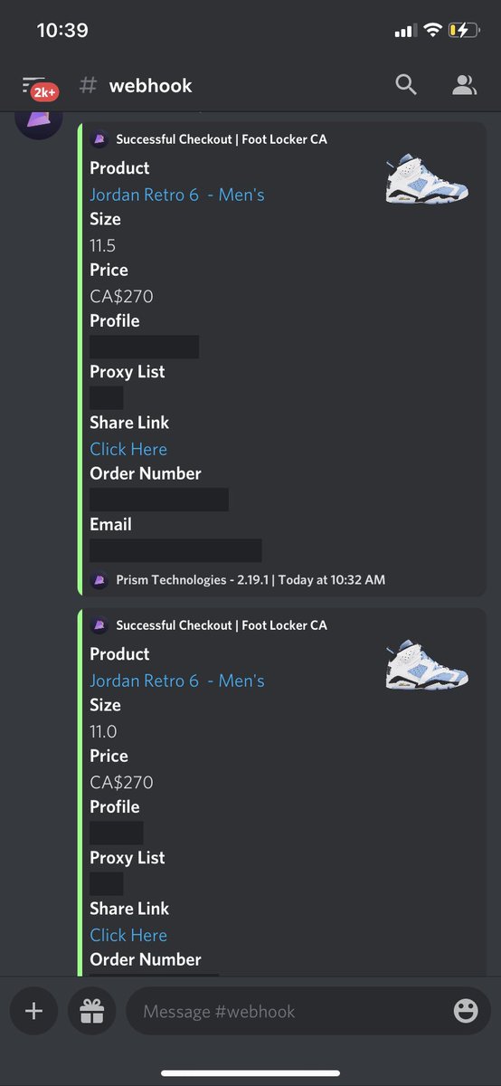Screen dimensions: 501x1086
Task: Tap first embed's sneaker thumbnail
Action: point(427,180)
